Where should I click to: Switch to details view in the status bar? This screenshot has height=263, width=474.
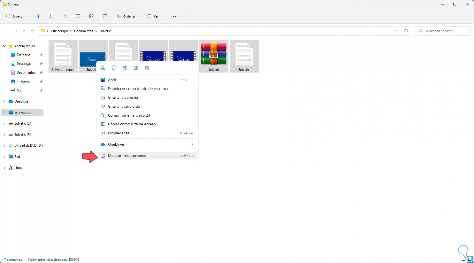pyautogui.click(x=463, y=260)
